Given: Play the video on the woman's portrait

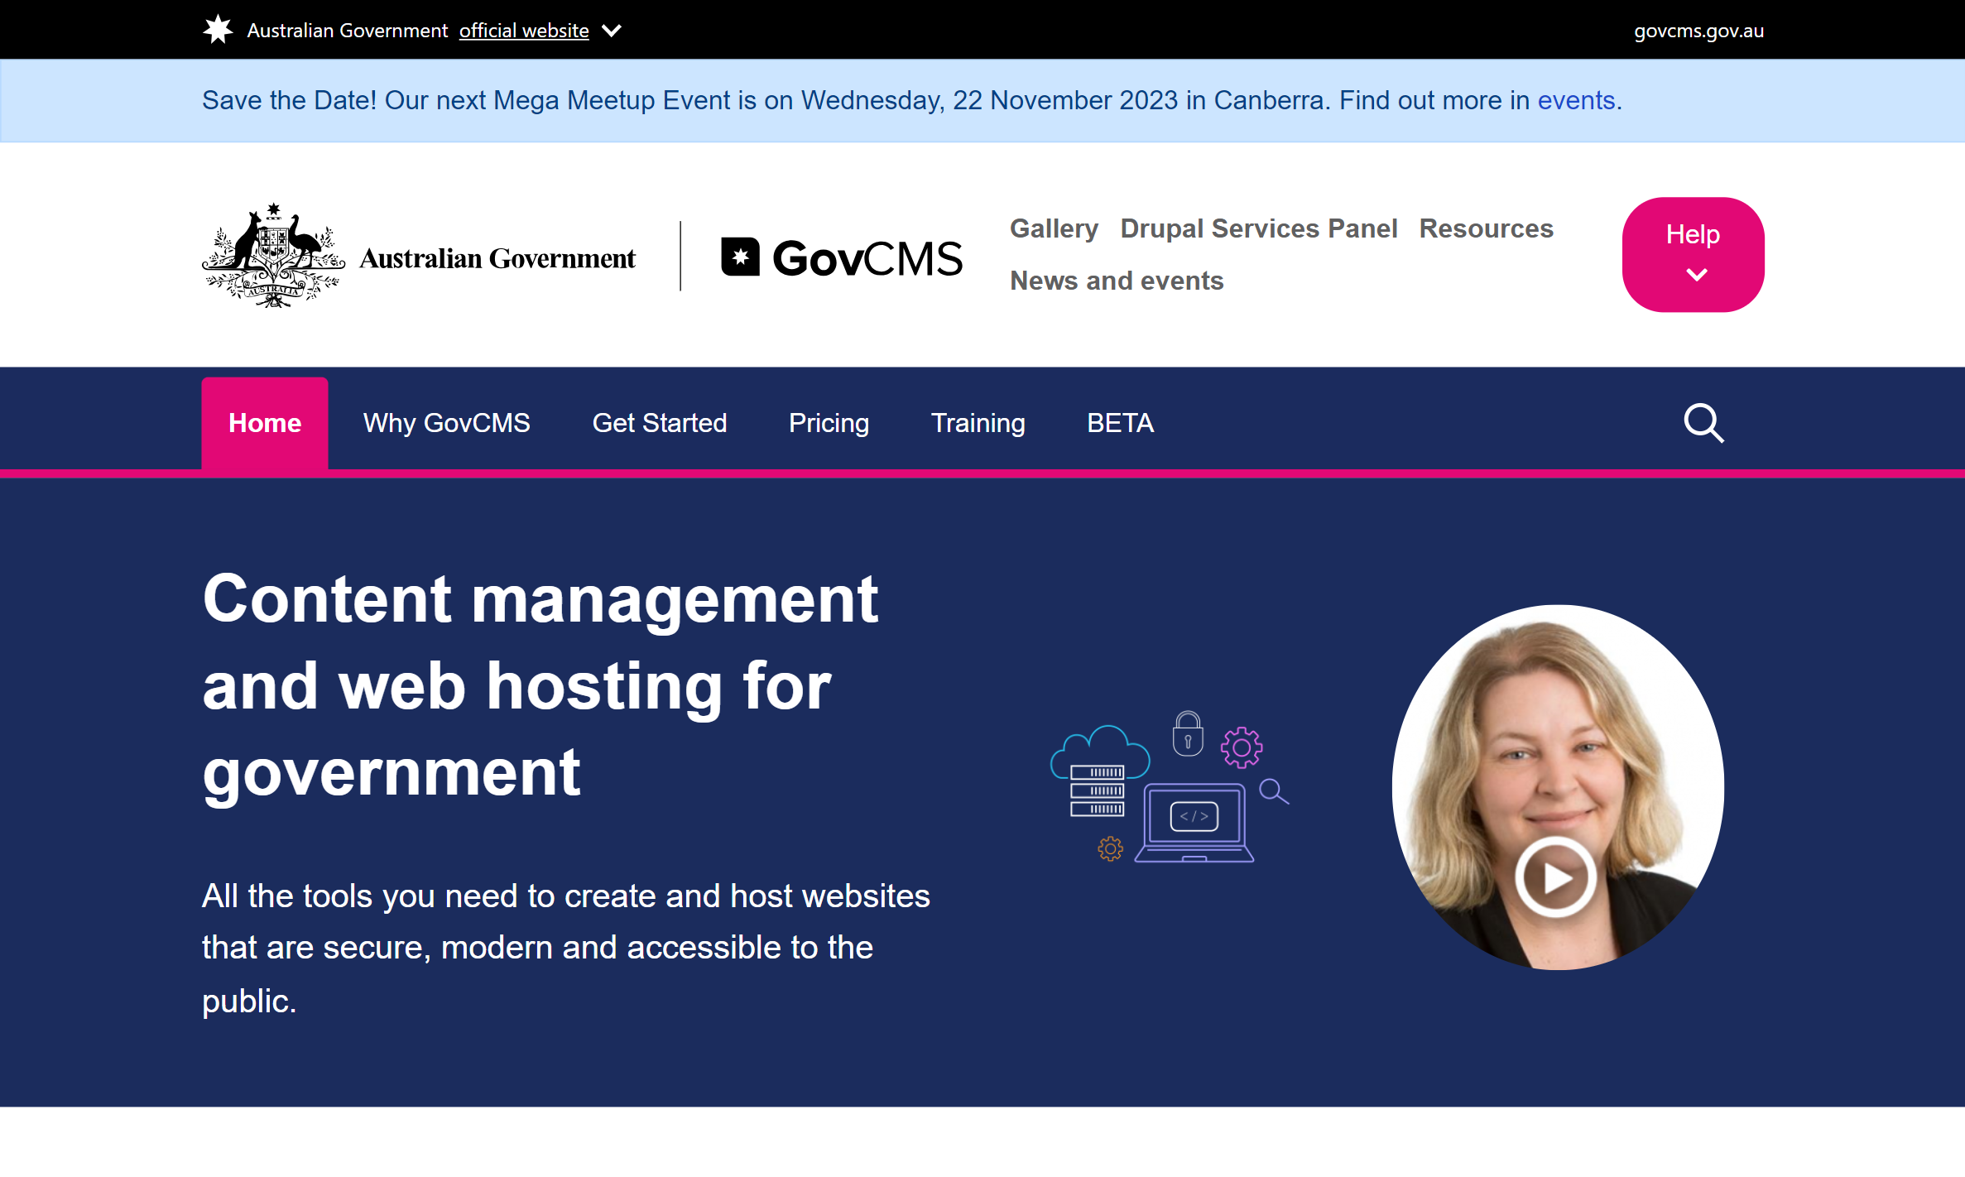Looking at the screenshot, I should 1555,878.
